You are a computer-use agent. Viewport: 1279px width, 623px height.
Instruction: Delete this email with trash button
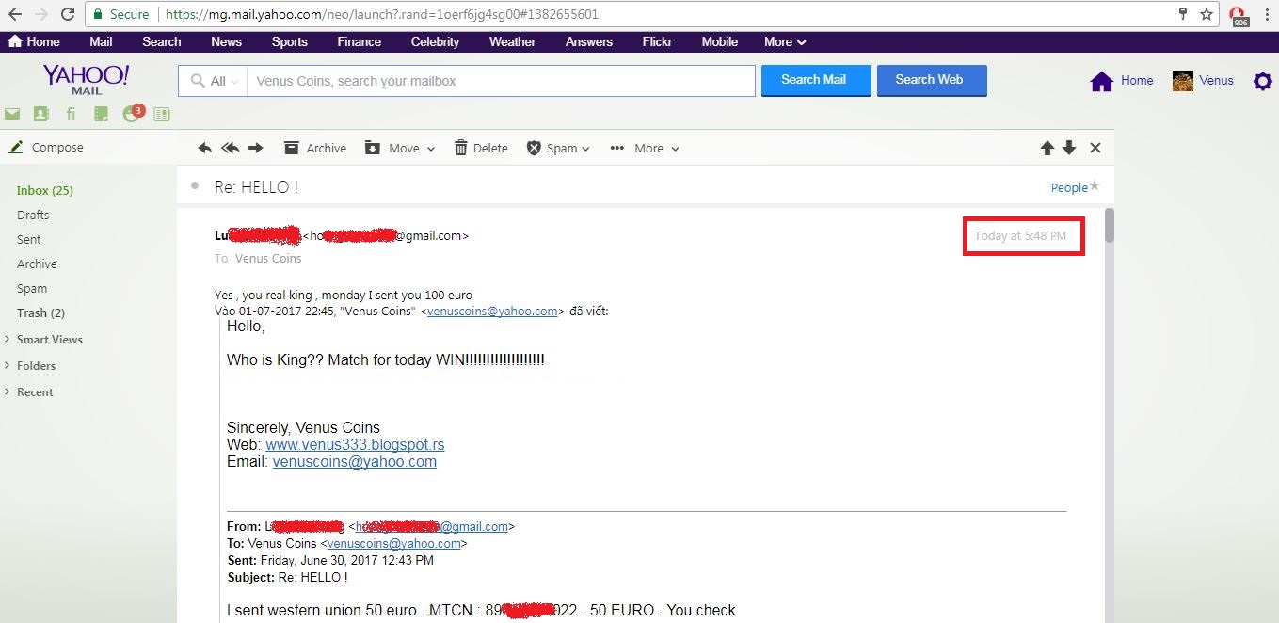click(481, 148)
